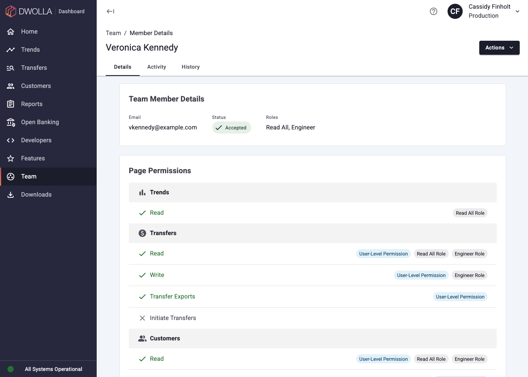528x377 pixels.
Task: Click All Systems Operational status link
Action: pos(54,369)
